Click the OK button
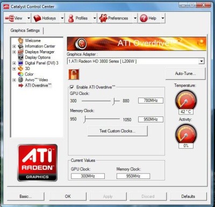Screen dimensions: 215x207 tap(68, 196)
